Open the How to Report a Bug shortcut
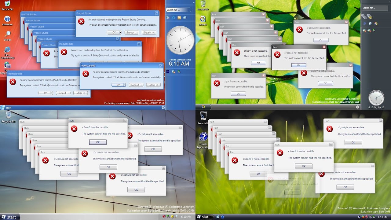Viewport: 391px width, 220px height. (x=203, y=141)
